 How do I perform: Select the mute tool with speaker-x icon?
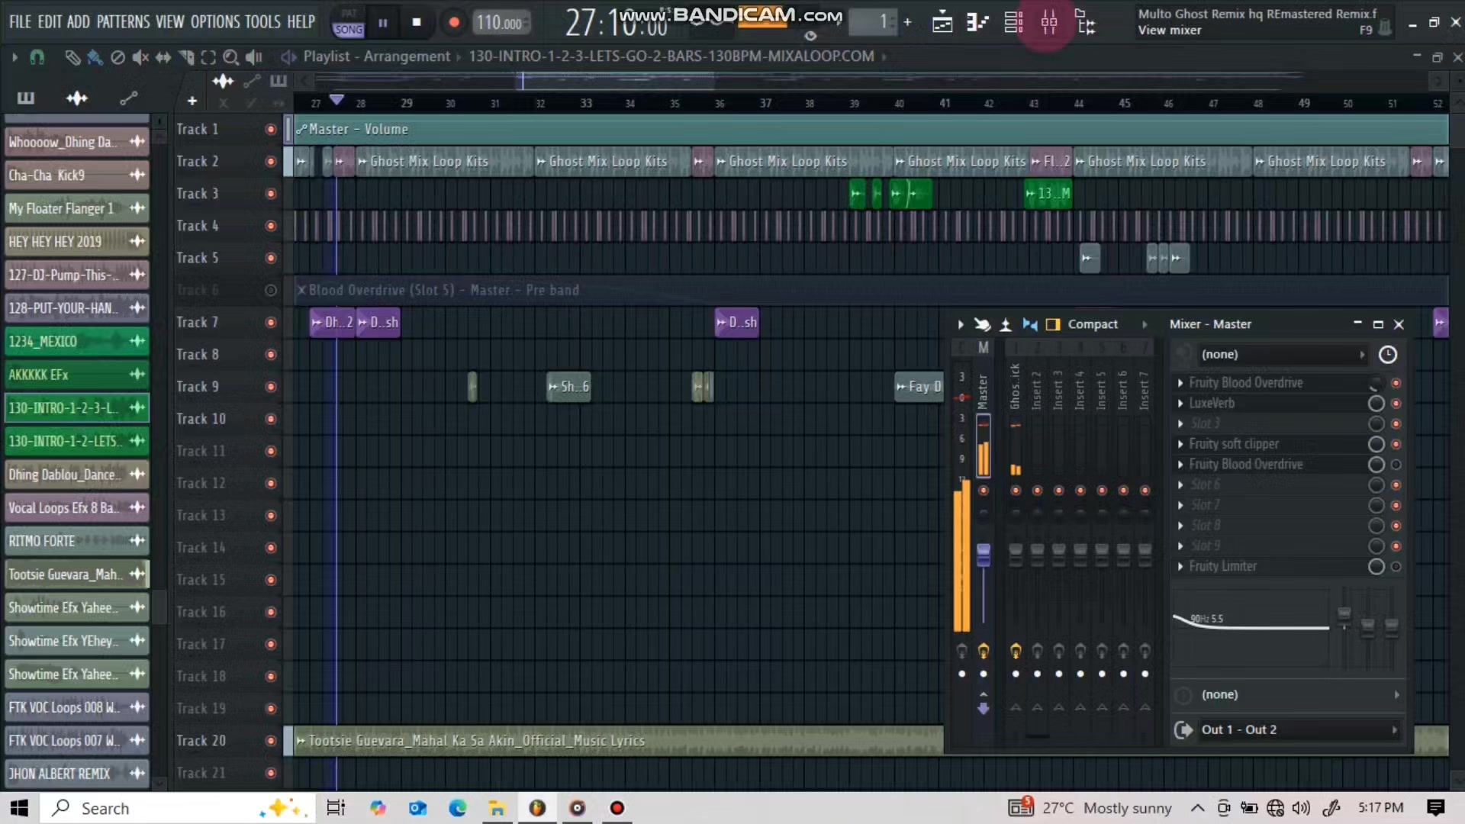(x=140, y=57)
